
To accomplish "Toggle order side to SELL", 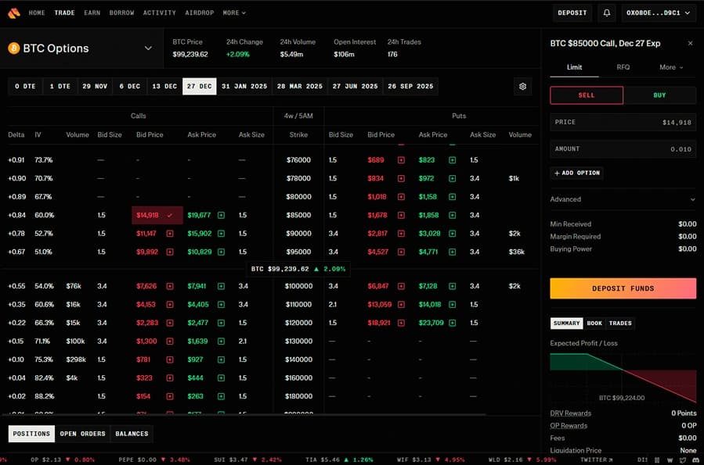I will [x=587, y=95].
